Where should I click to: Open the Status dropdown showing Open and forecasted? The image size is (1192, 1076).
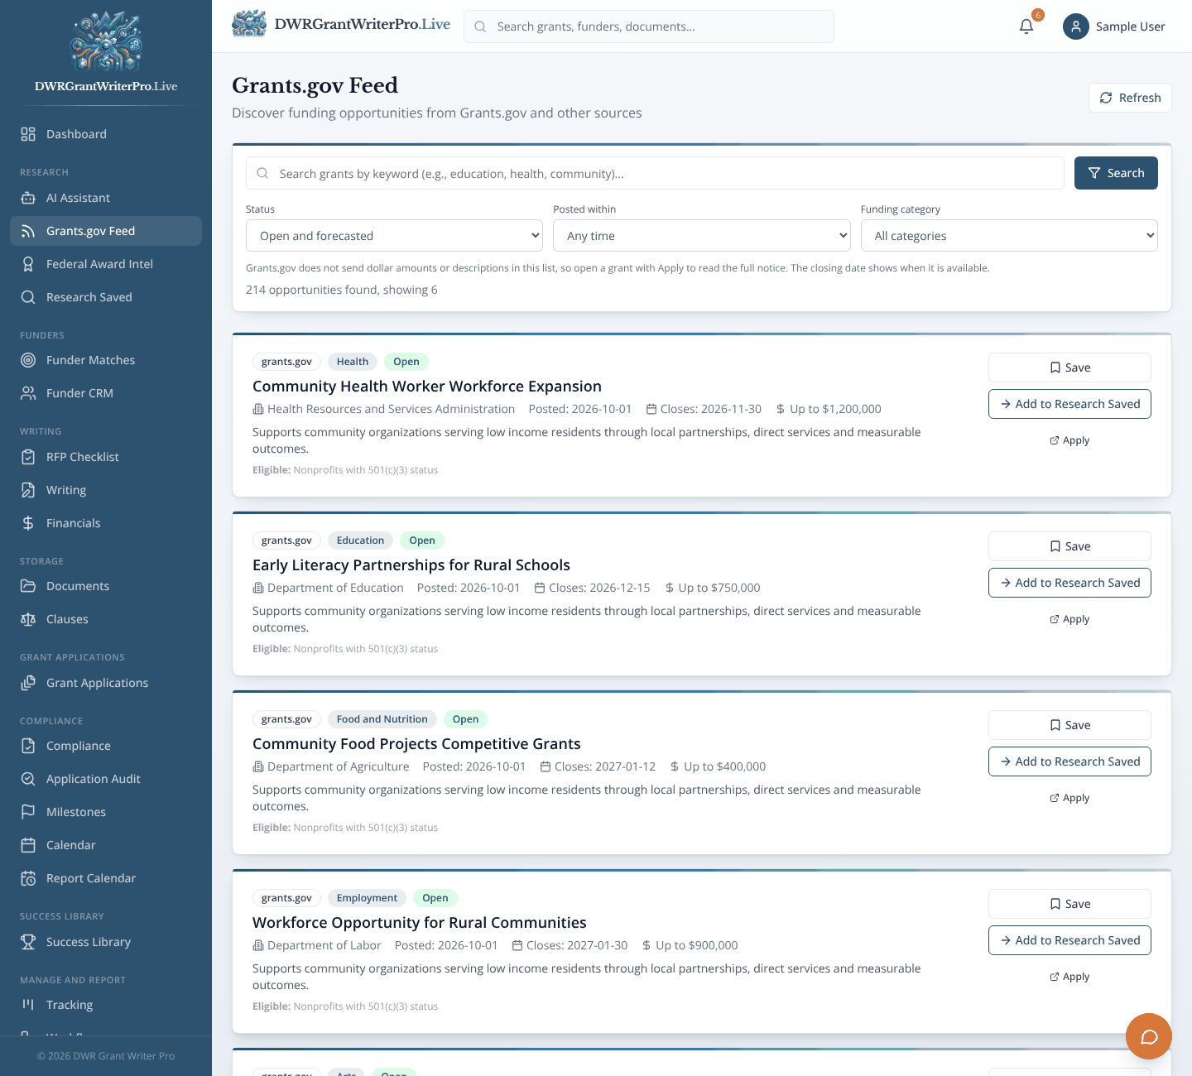click(x=394, y=236)
